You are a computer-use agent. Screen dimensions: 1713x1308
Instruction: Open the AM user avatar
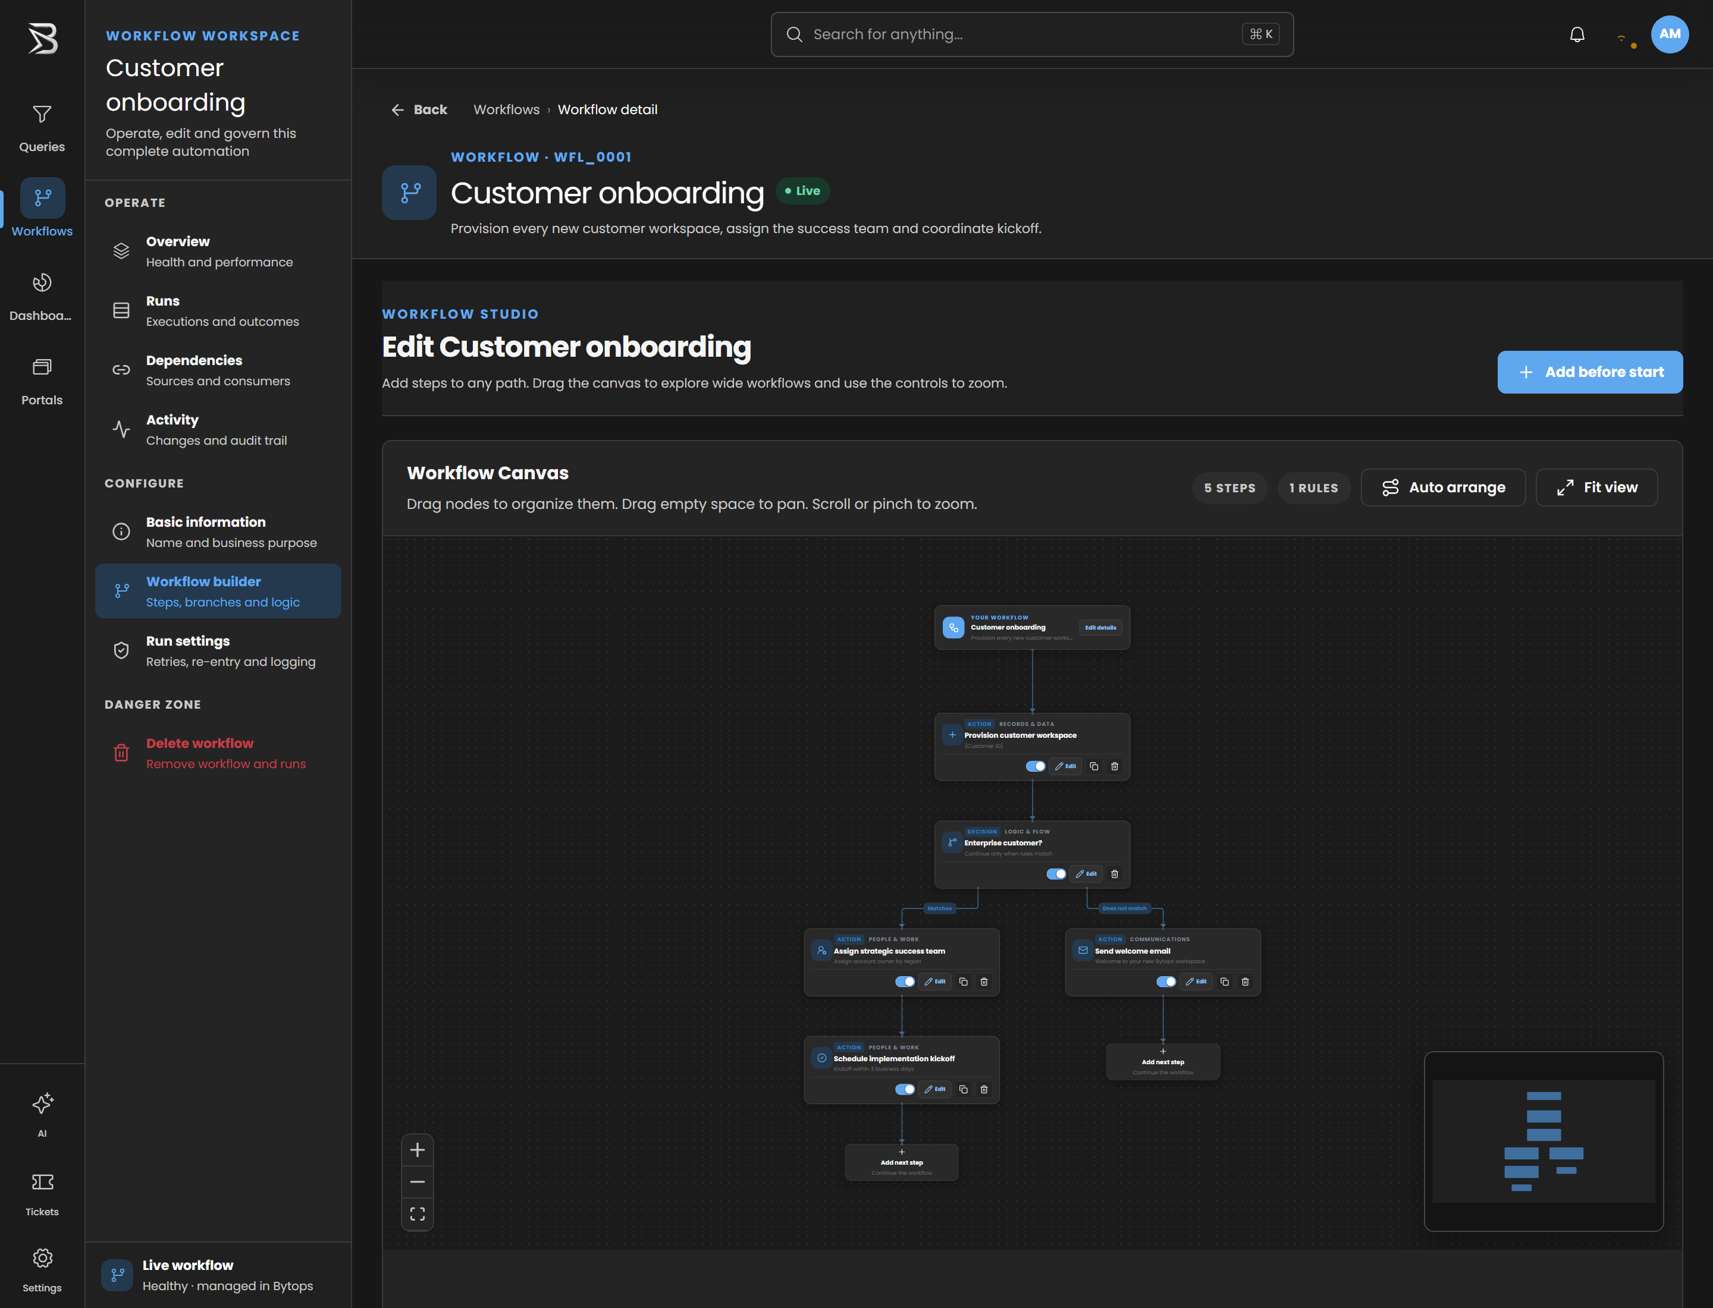click(x=1670, y=34)
